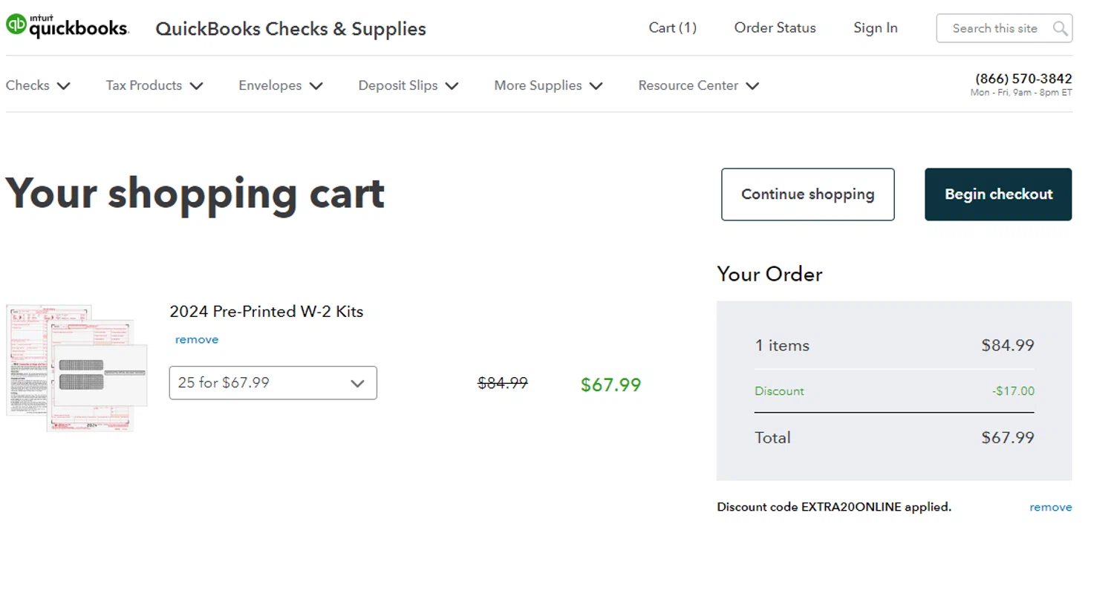This screenshot has height=605, width=1114.
Task: Click the QuickBooks Checks & Supplies heading
Action: pos(290,29)
